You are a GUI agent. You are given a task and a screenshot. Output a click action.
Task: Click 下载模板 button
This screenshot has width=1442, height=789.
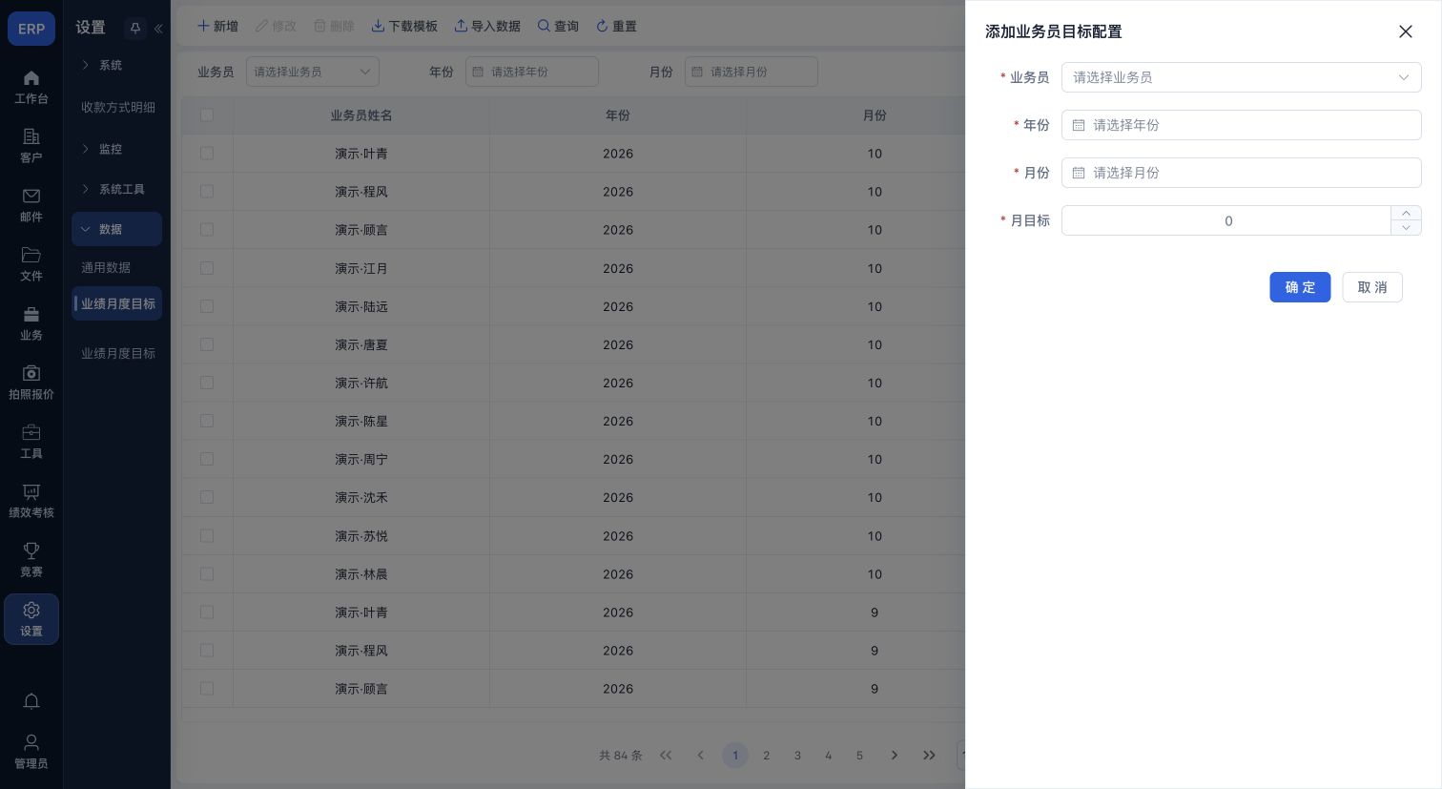coord(404,26)
